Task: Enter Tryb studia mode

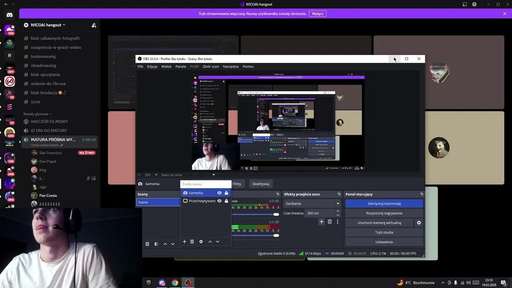Action: [x=384, y=232]
